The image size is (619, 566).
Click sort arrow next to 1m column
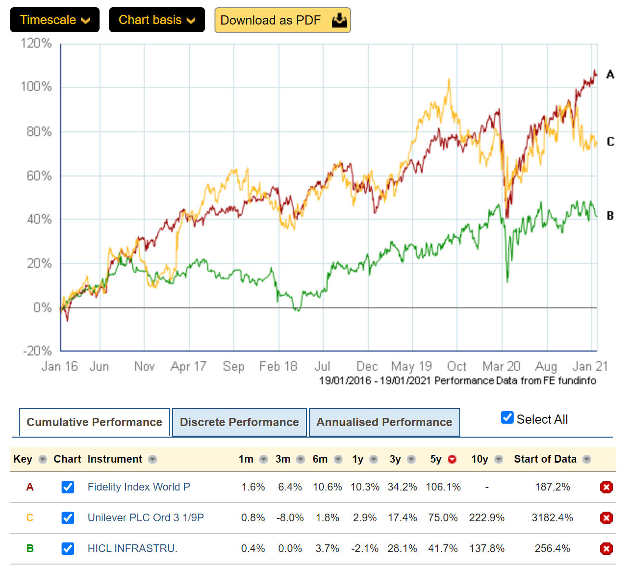click(264, 459)
